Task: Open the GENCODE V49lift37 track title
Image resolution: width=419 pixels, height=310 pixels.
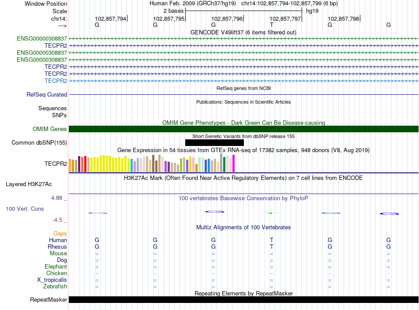Action: (243, 32)
